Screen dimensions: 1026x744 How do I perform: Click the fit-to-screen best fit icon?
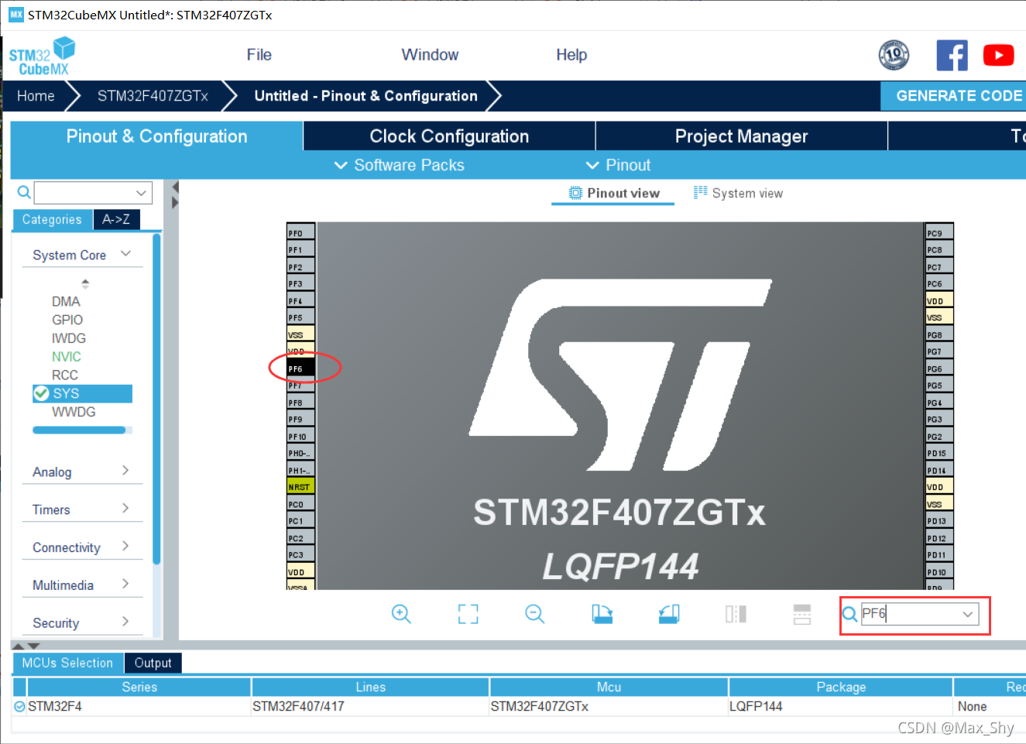click(x=468, y=614)
